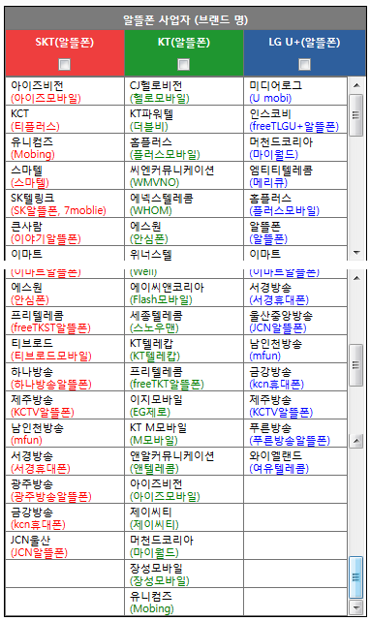The image size is (370, 621).
Task: Select 미디어로그 (U mobi) cell
Action: tap(295, 91)
